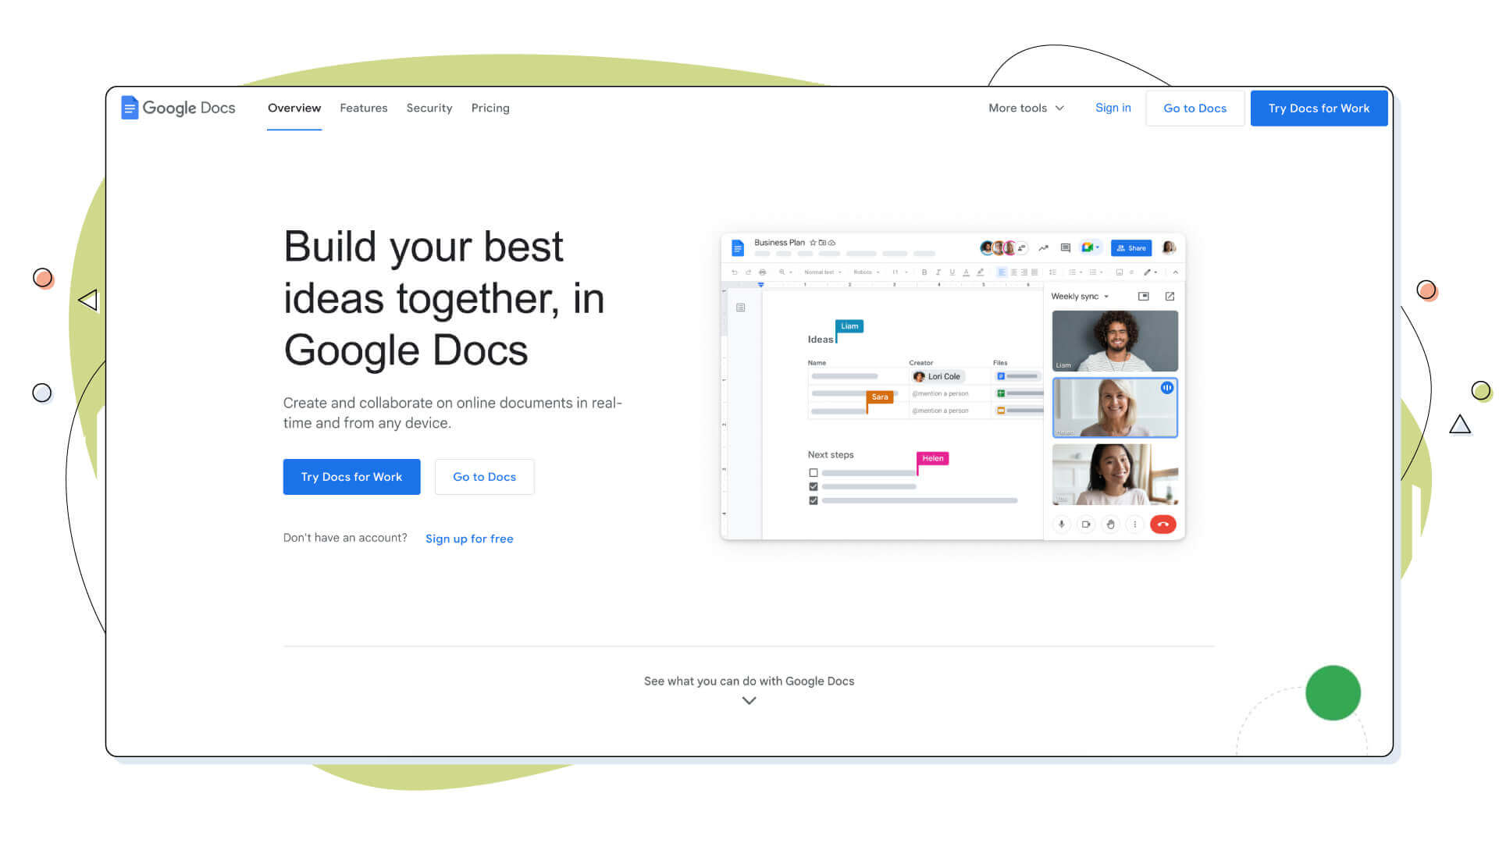Toggle the raise hand button

point(1110,525)
